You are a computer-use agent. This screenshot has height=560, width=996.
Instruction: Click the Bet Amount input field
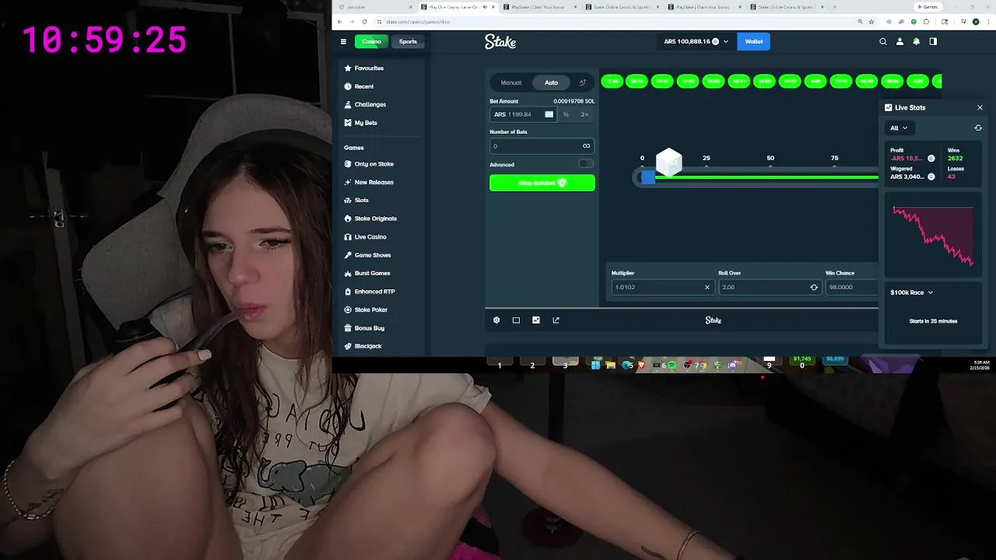pyautogui.click(x=523, y=114)
